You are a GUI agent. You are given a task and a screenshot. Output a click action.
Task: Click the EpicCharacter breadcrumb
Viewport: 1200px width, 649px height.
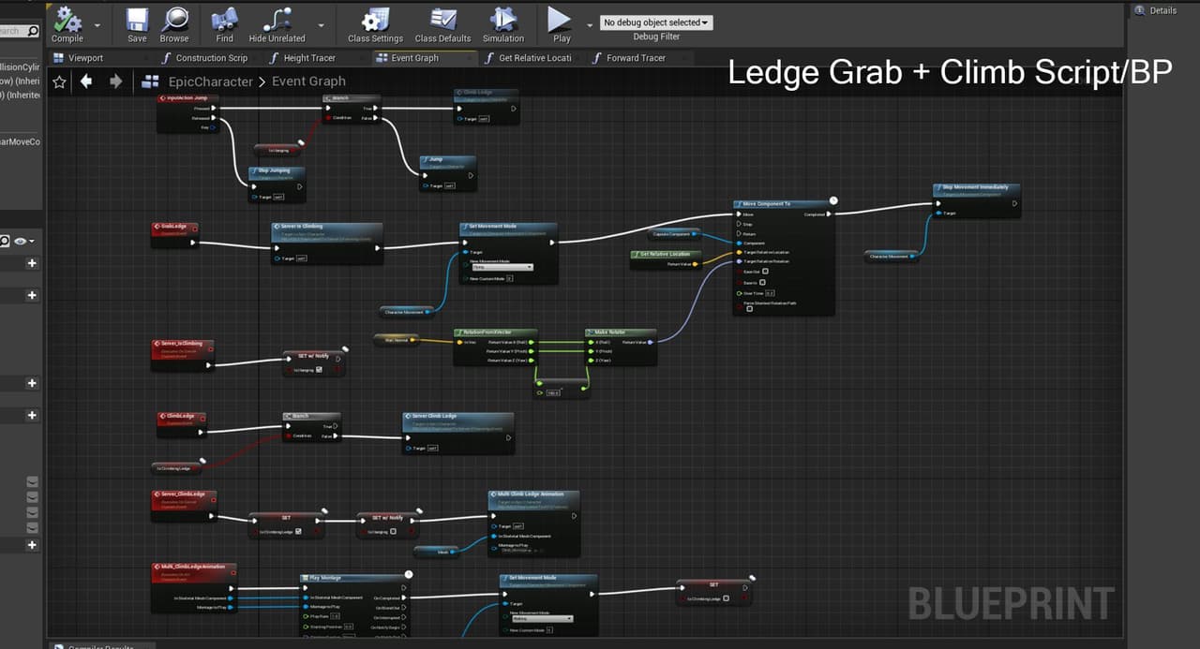210,81
